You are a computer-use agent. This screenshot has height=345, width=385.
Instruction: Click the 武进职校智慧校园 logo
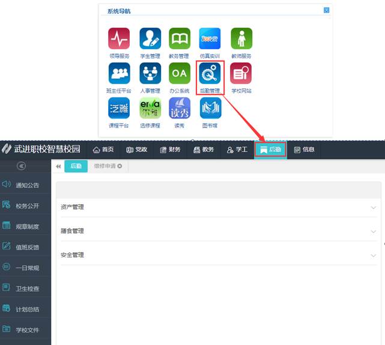coord(41,149)
